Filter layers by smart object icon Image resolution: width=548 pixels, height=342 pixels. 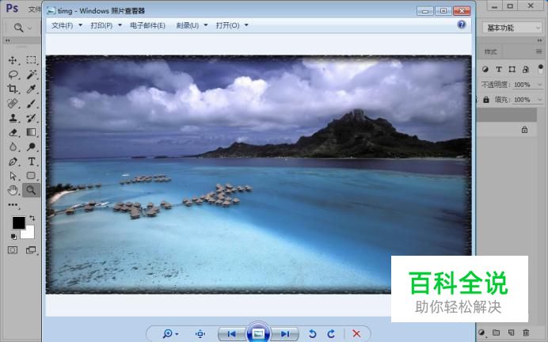point(526,69)
